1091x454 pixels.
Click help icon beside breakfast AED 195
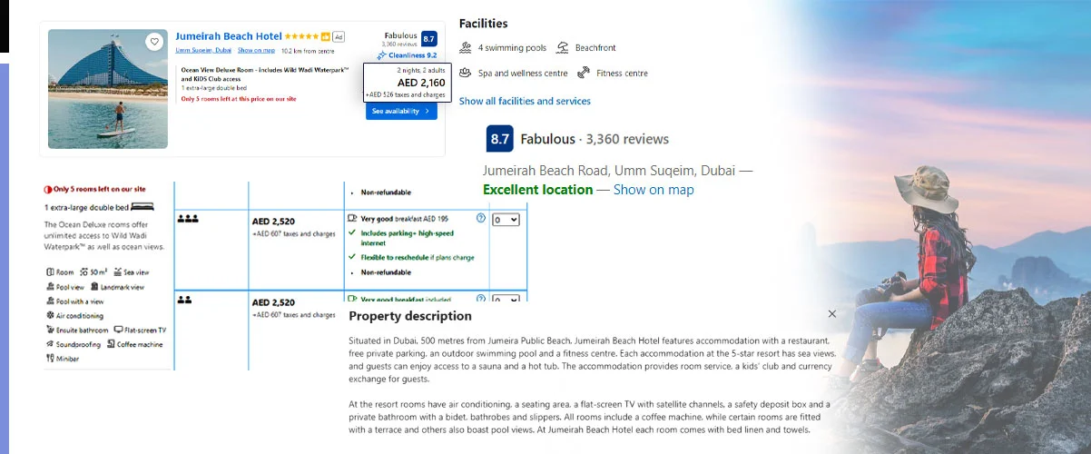481,219
